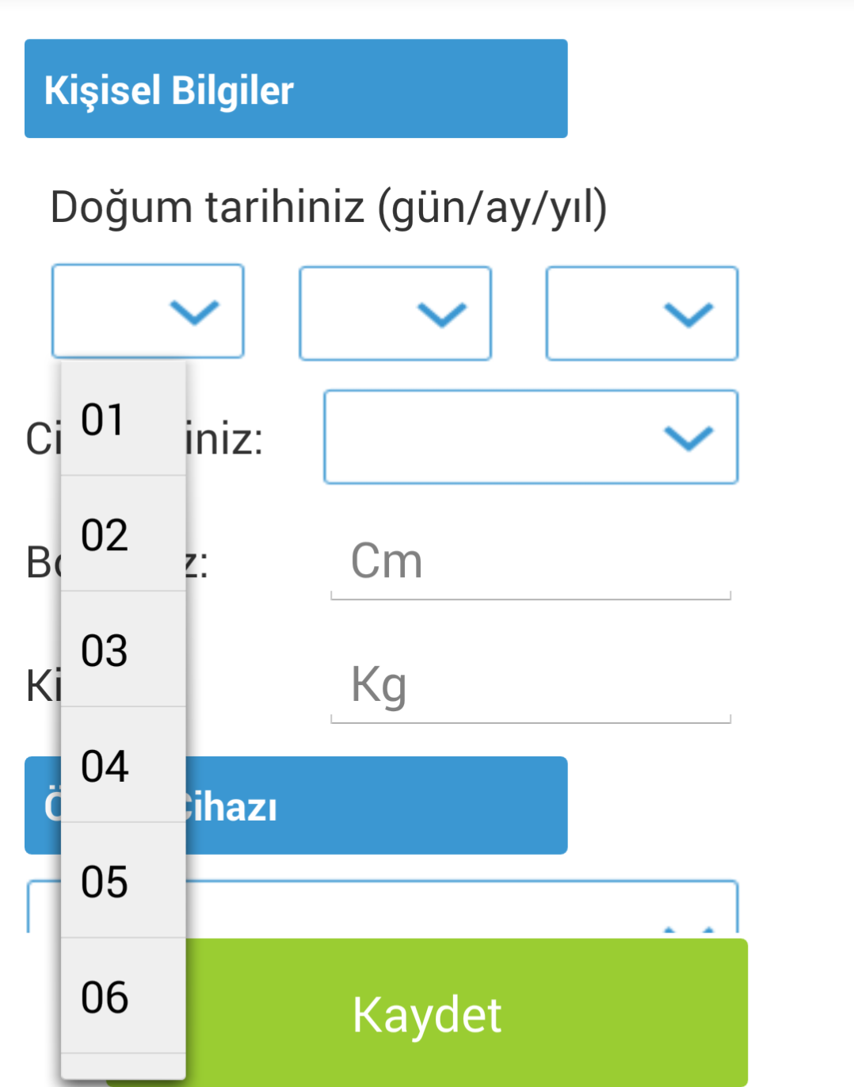Select day 01 from the list
854x1087 pixels.
pyautogui.click(x=123, y=419)
